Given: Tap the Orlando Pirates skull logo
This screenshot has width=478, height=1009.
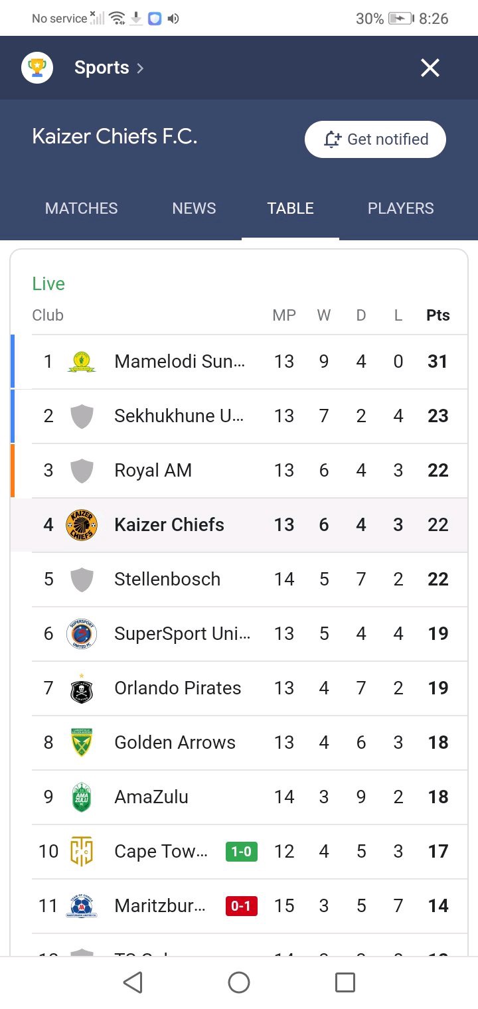Looking at the screenshot, I should tap(82, 688).
